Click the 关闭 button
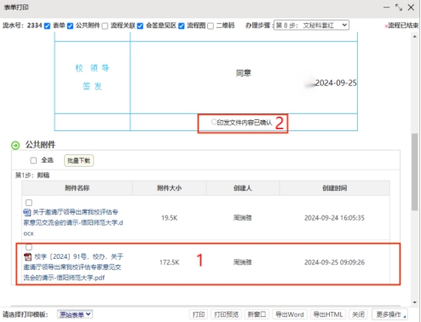The image size is (421, 322). pyautogui.click(x=358, y=314)
